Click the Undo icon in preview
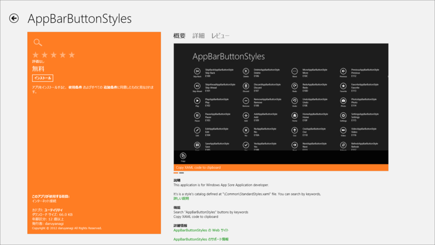 (x=295, y=101)
